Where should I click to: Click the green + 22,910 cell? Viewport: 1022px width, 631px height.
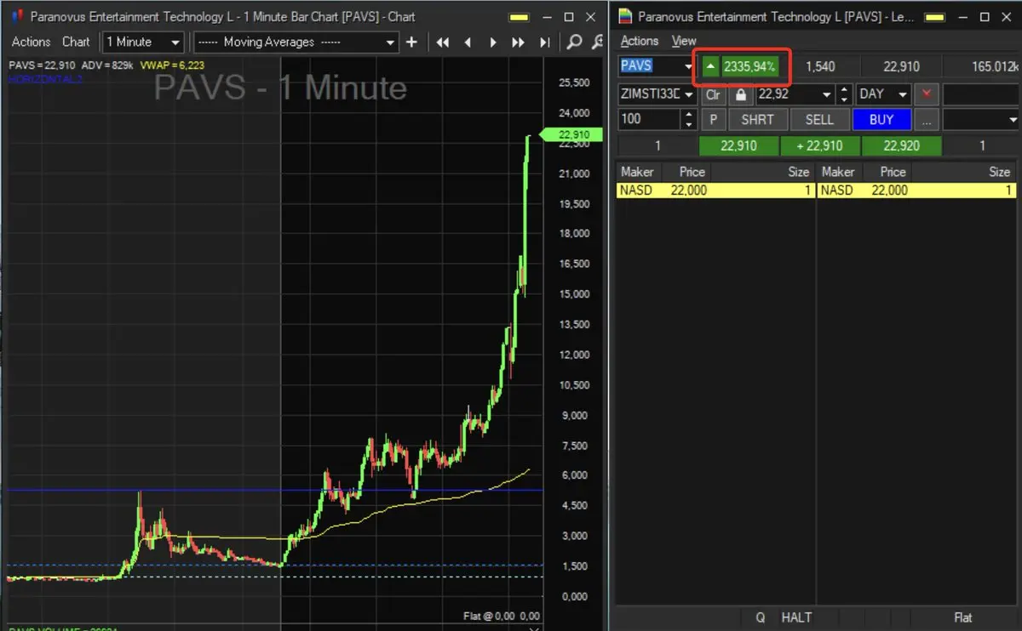tap(819, 146)
